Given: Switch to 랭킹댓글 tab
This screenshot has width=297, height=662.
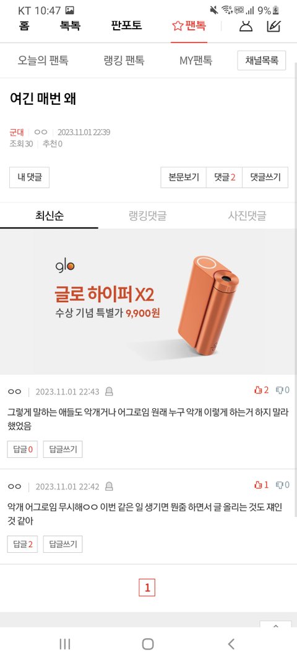Looking at the screenshot, I should click(147, 216).
